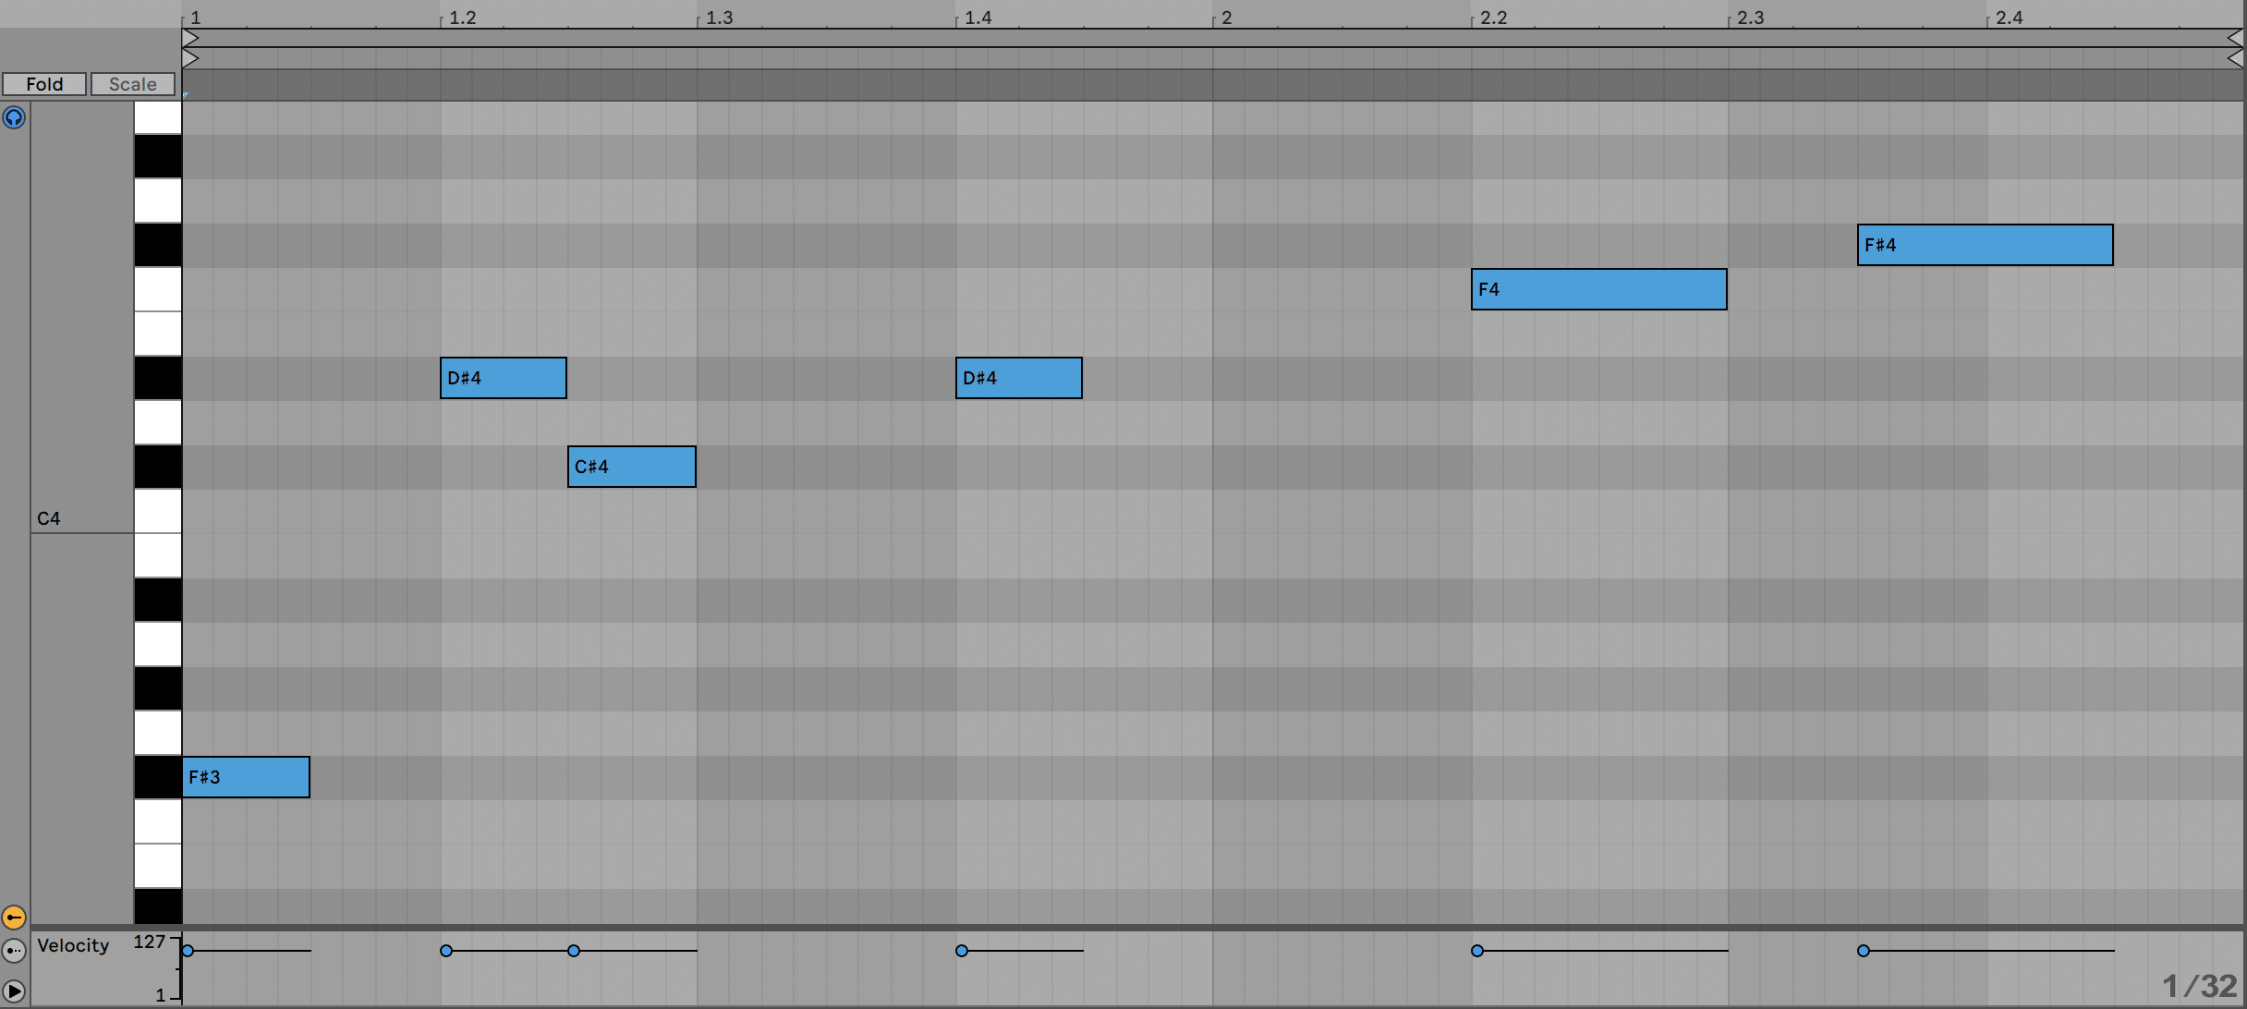Screen dimensions: 2247x1009
Task: Play the G4 white piano key
Action: pos(158,201)
